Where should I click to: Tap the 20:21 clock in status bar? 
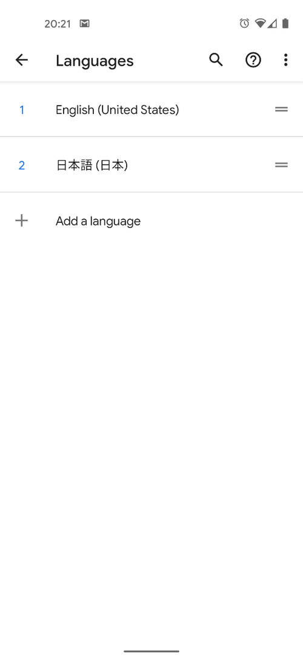[x=58, y=24]
